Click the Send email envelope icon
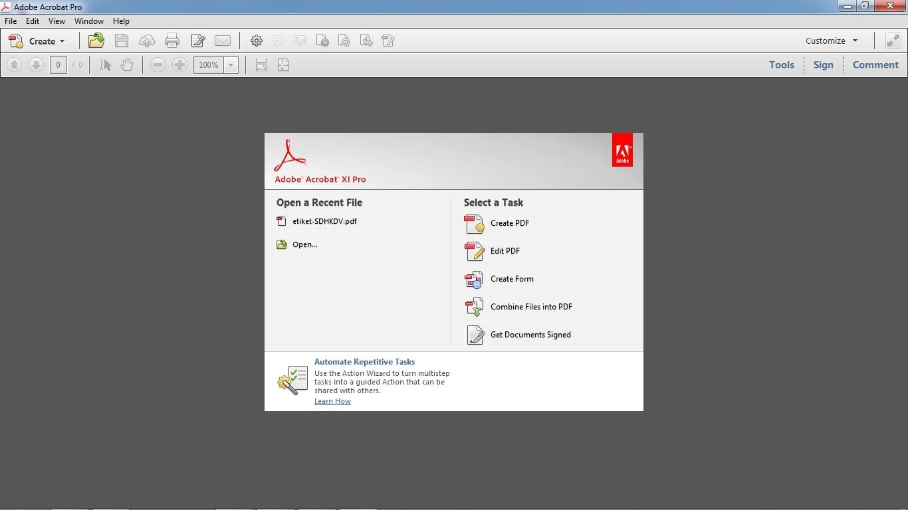908x510 pixels. pos(223,41)
